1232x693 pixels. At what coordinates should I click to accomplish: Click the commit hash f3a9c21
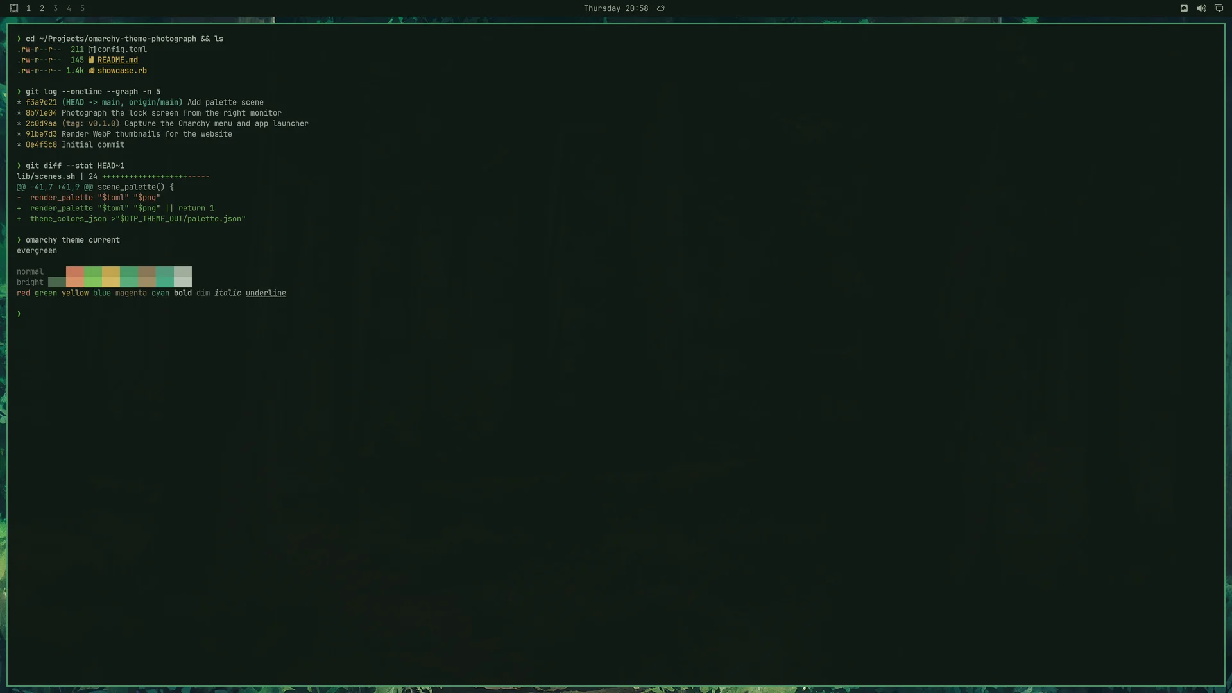click(41, 103)
